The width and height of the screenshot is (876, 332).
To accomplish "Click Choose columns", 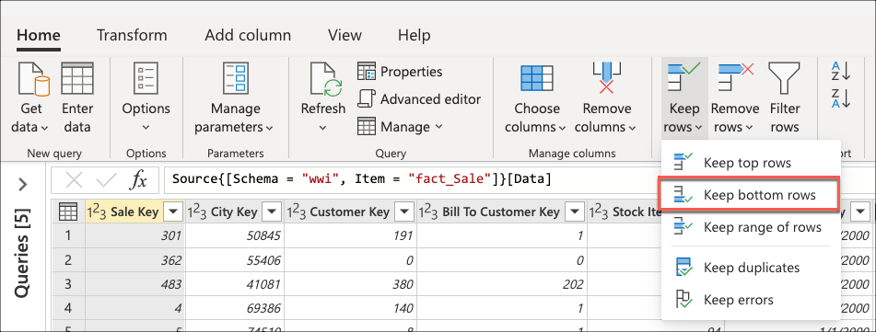I will (536, 97).
